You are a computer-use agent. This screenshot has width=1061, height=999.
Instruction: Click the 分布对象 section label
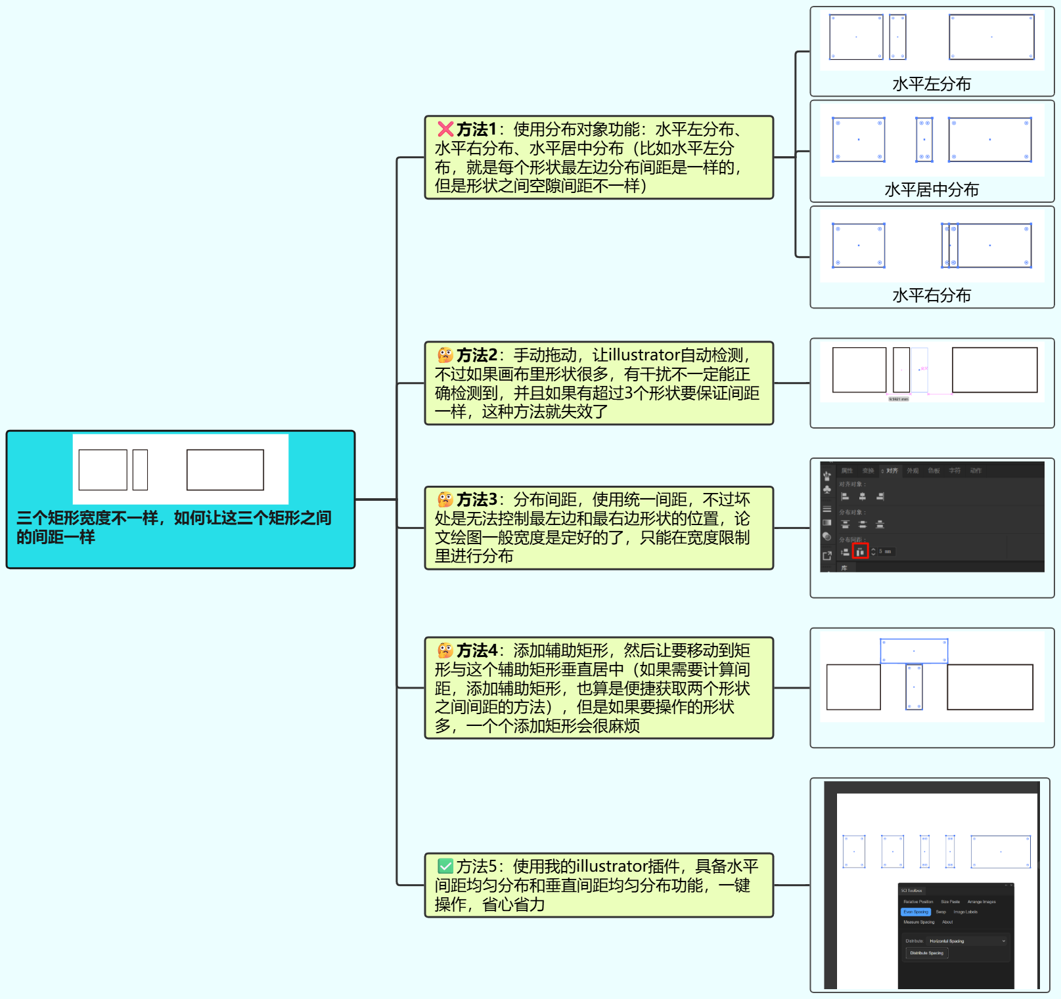click(x=852, y=512)
